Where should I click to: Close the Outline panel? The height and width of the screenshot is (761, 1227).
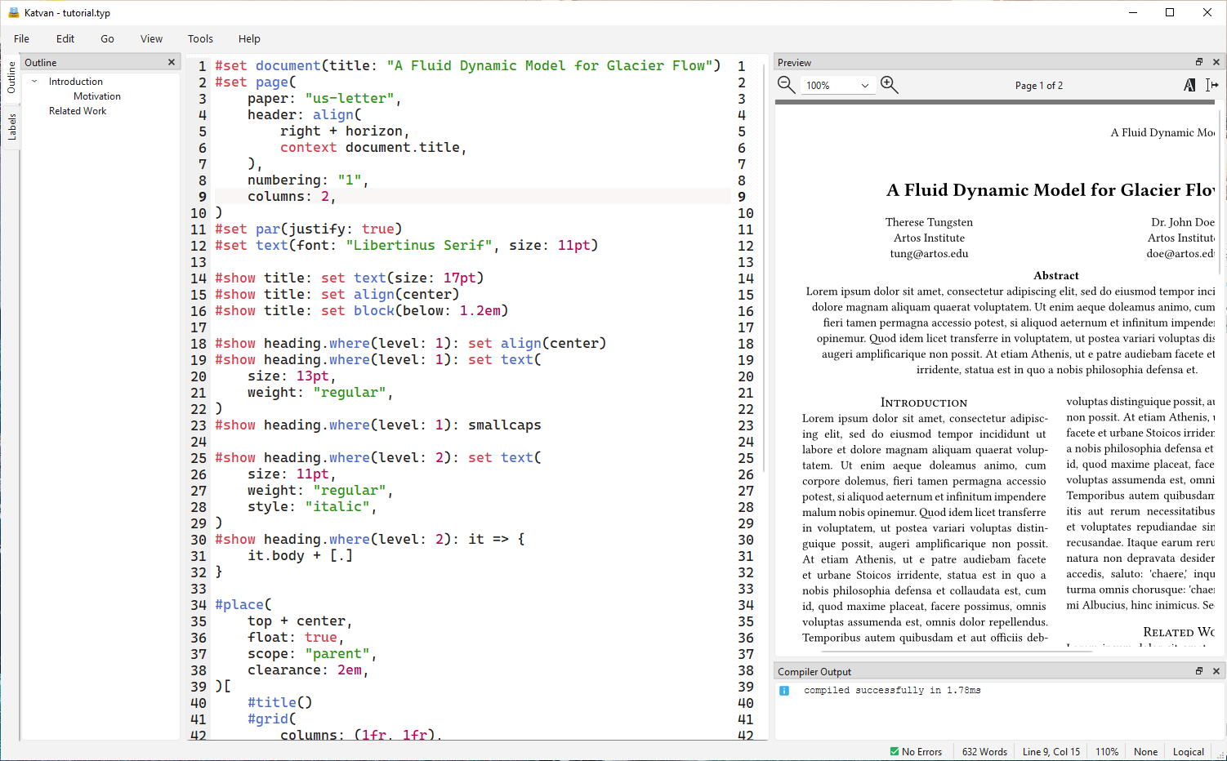[172, 62]
